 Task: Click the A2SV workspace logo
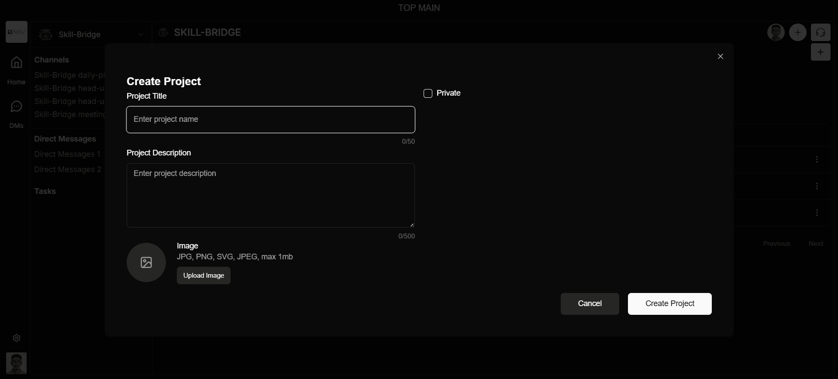(x=17, y=32)
